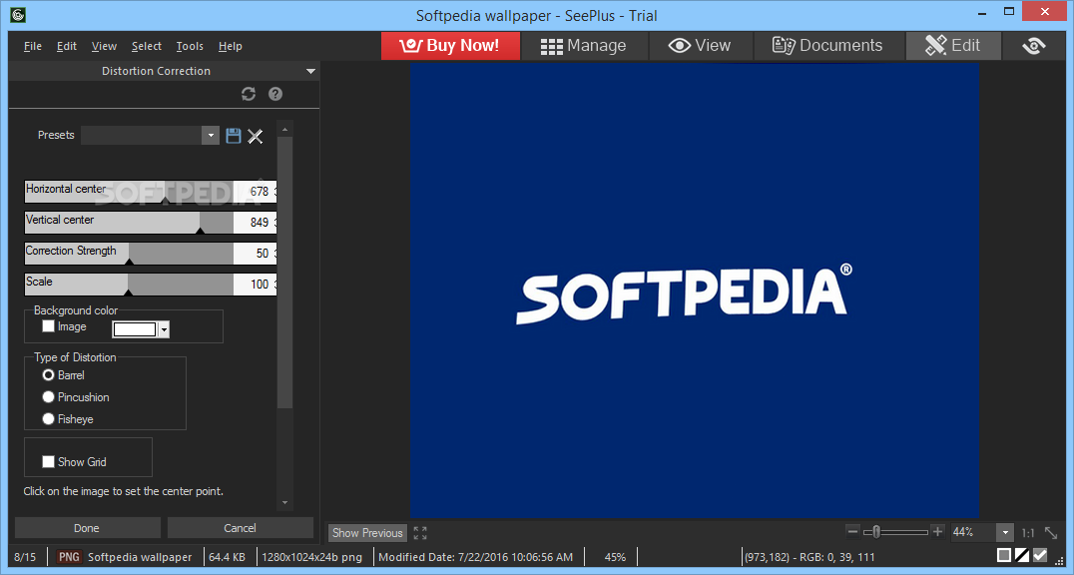The image size is (1074, 575).
Task: Click the Cancel button
Action: [240, 528]
